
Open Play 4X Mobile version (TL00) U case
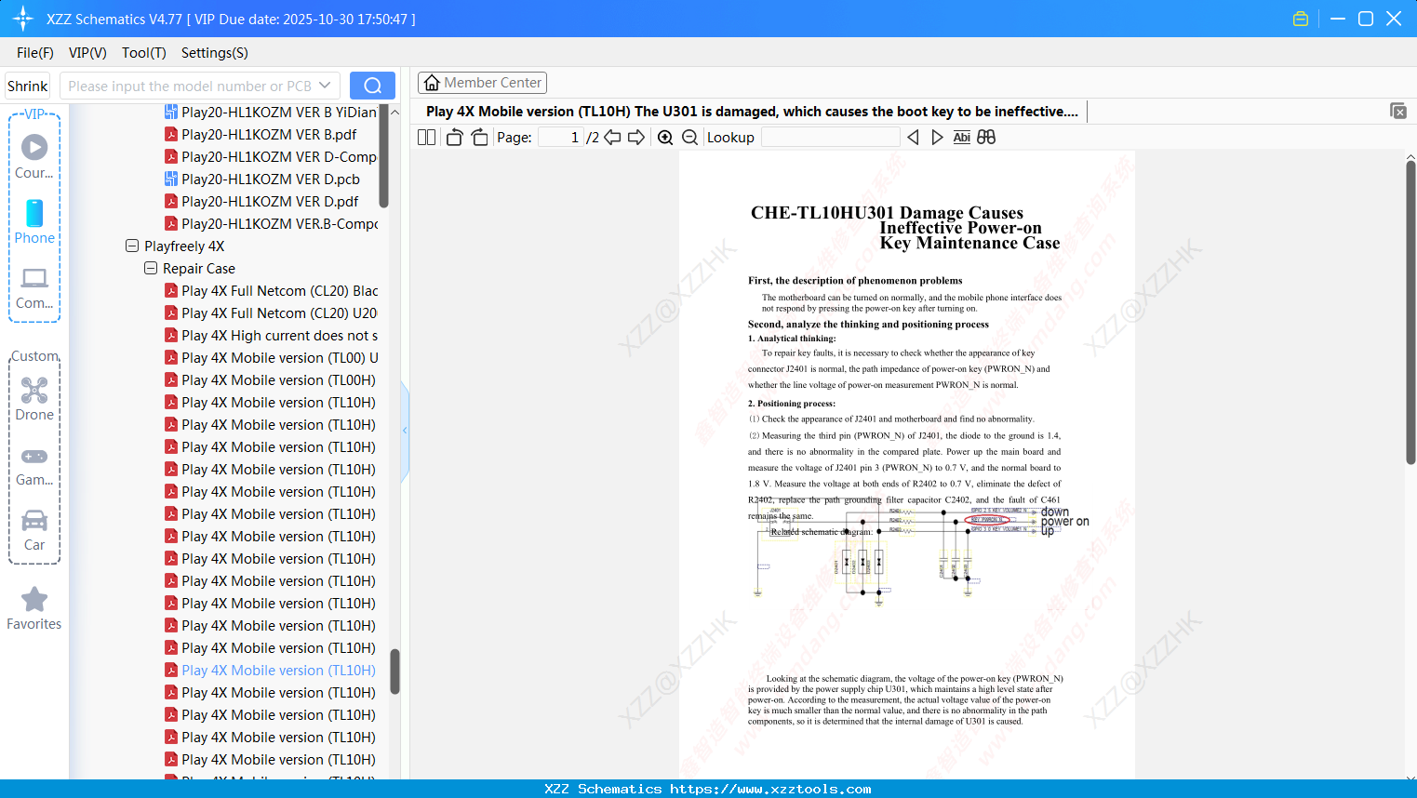coord(271,357)
